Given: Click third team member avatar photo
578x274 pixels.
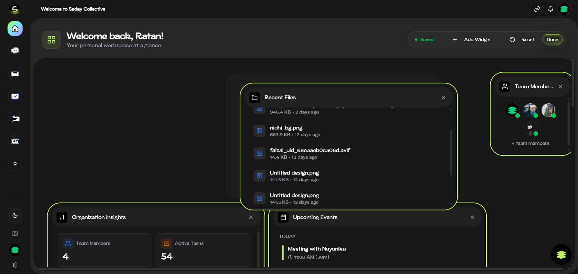Looking at the screenshot, I should tap(548, 110).
